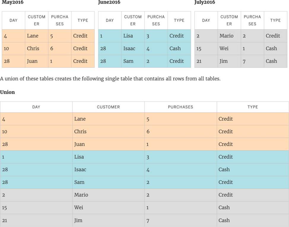This screenshot has height=227, width=289.
Task: Click the Lane cell in May2016 table
Action: point(36,36)
